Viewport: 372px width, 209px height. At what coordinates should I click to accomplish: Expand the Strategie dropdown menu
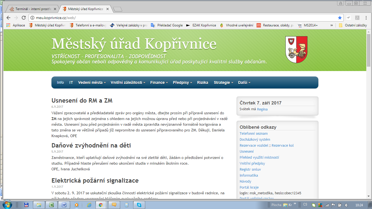(224, 82)
